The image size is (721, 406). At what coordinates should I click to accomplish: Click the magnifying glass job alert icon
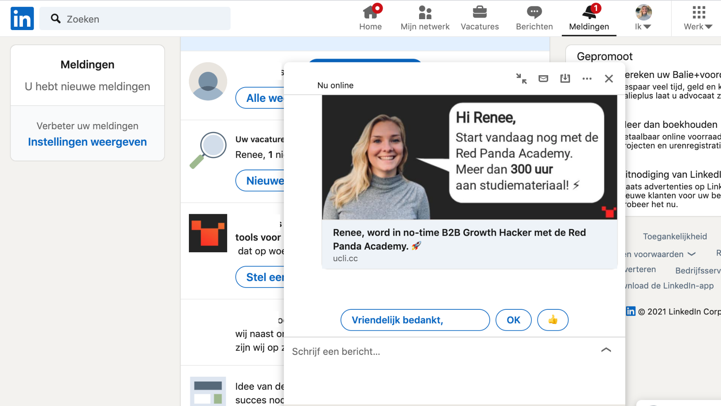pos(208,150)
